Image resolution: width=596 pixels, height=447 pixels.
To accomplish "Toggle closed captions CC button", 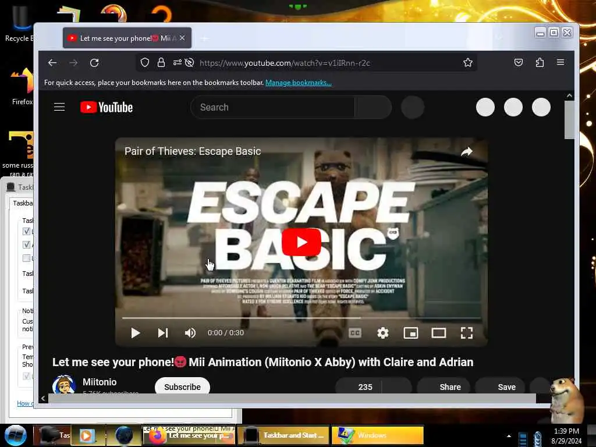I will coord(355,333).
